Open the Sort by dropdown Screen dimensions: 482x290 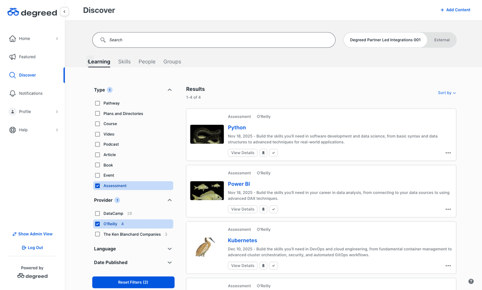[447, 93]
